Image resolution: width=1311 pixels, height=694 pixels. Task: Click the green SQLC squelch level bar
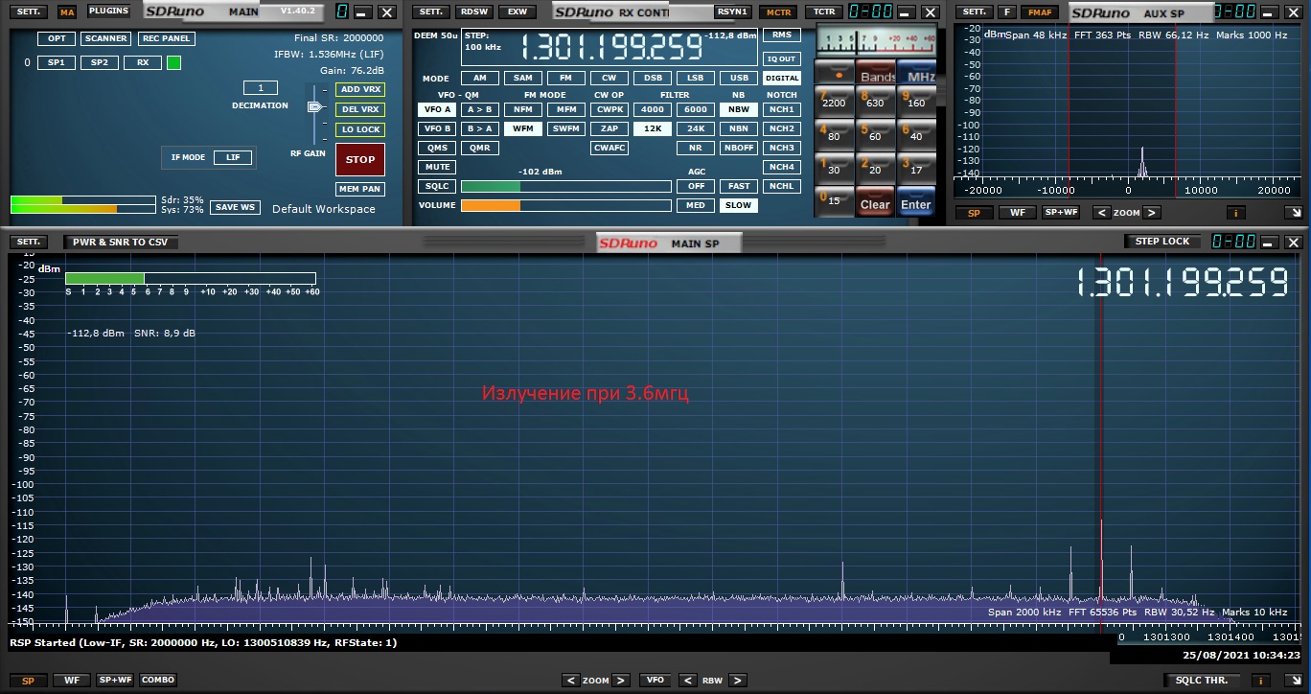point(565,186)
